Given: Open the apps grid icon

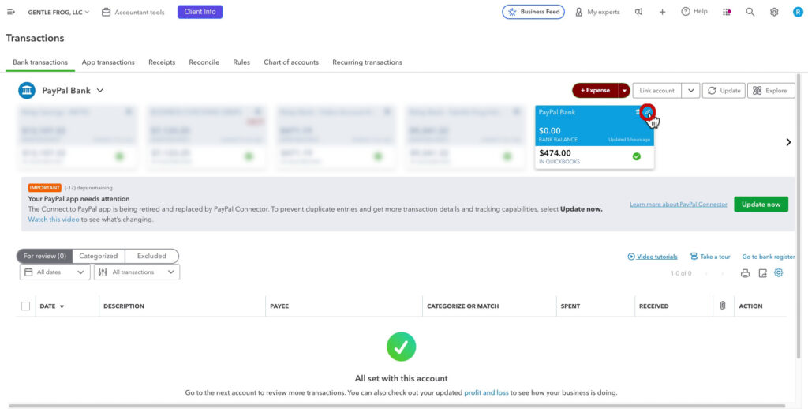Looking at the screenshot, I should [x=727, y=12].
